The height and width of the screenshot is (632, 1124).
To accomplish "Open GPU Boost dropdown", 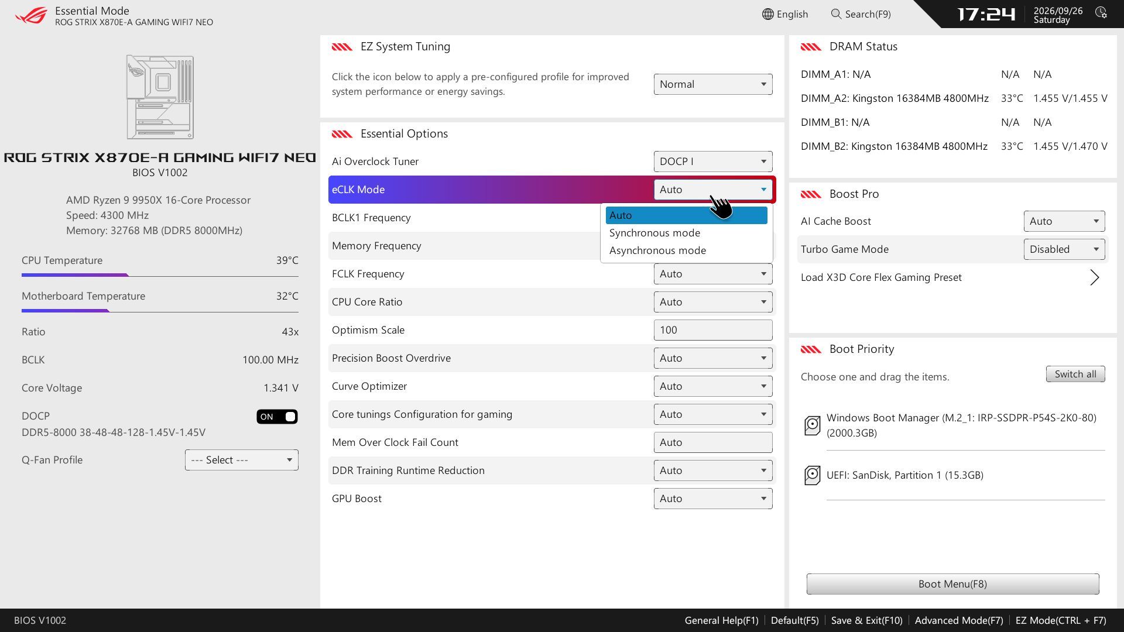I will [713, 499].
